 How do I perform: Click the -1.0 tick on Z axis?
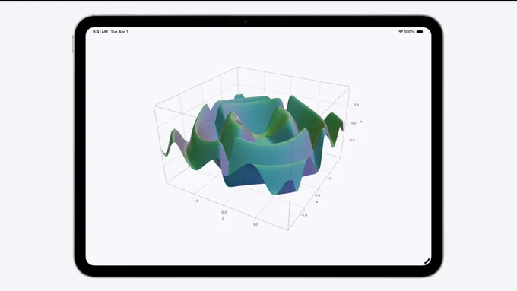pos(195,201)
